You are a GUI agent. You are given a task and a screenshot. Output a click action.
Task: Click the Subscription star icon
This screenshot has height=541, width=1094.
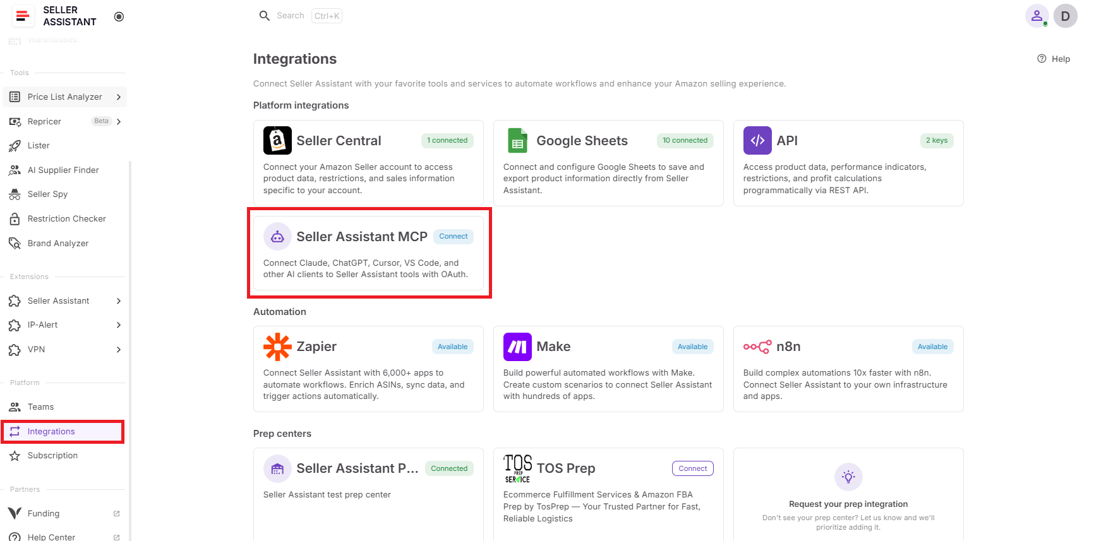[15, 456]
